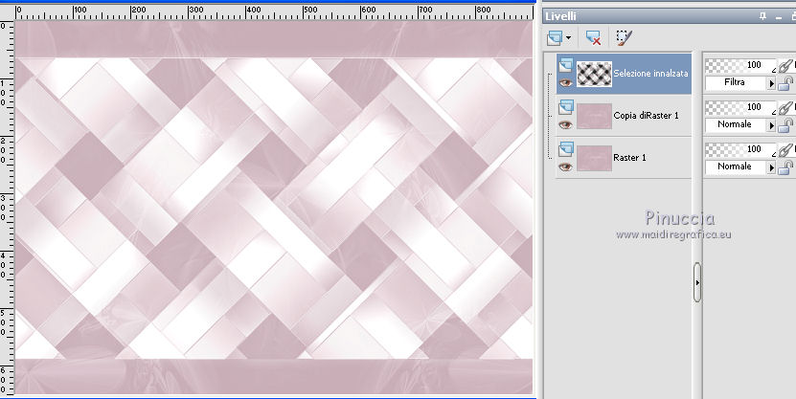This screenshot has width=796, height=399.
Task: Toggle link chain icon of Raster 1 layer
Action: [x=785, y=149]
